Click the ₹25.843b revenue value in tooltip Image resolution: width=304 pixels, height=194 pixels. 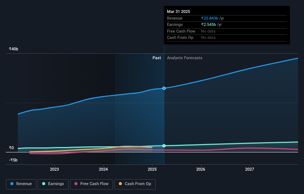[x=210, y=18]
